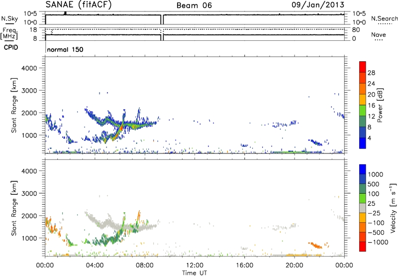Pick the 20–24 dB orange Power swatch
The height and width of the screenshot is (276, 398).
pos(363,89)
